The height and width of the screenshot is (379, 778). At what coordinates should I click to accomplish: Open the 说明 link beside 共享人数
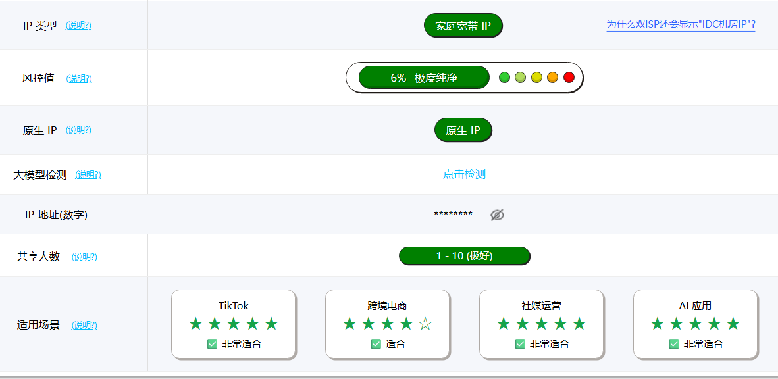(84, 257)
